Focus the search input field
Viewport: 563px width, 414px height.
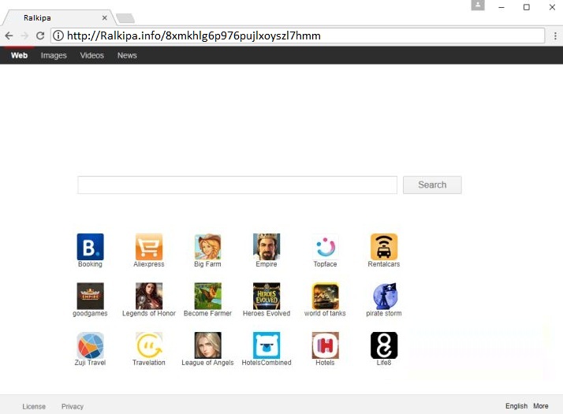click(x=237, y=185)
